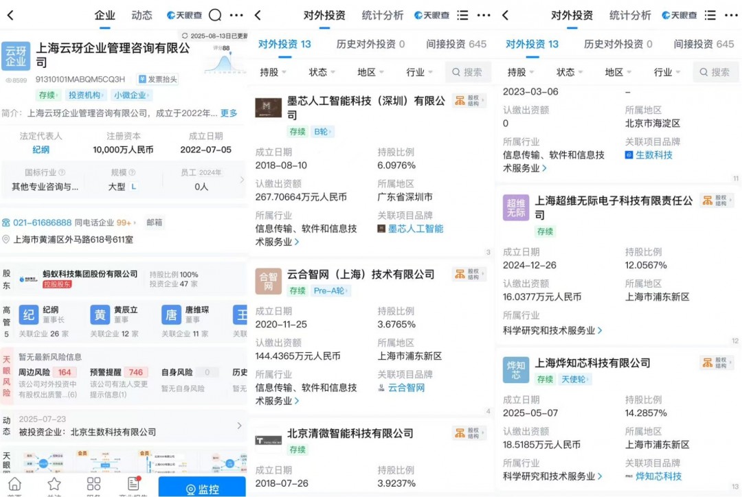View 股权结构 for 上海烨知芯科技
742x497 pixels.
[x=716, y=362]
